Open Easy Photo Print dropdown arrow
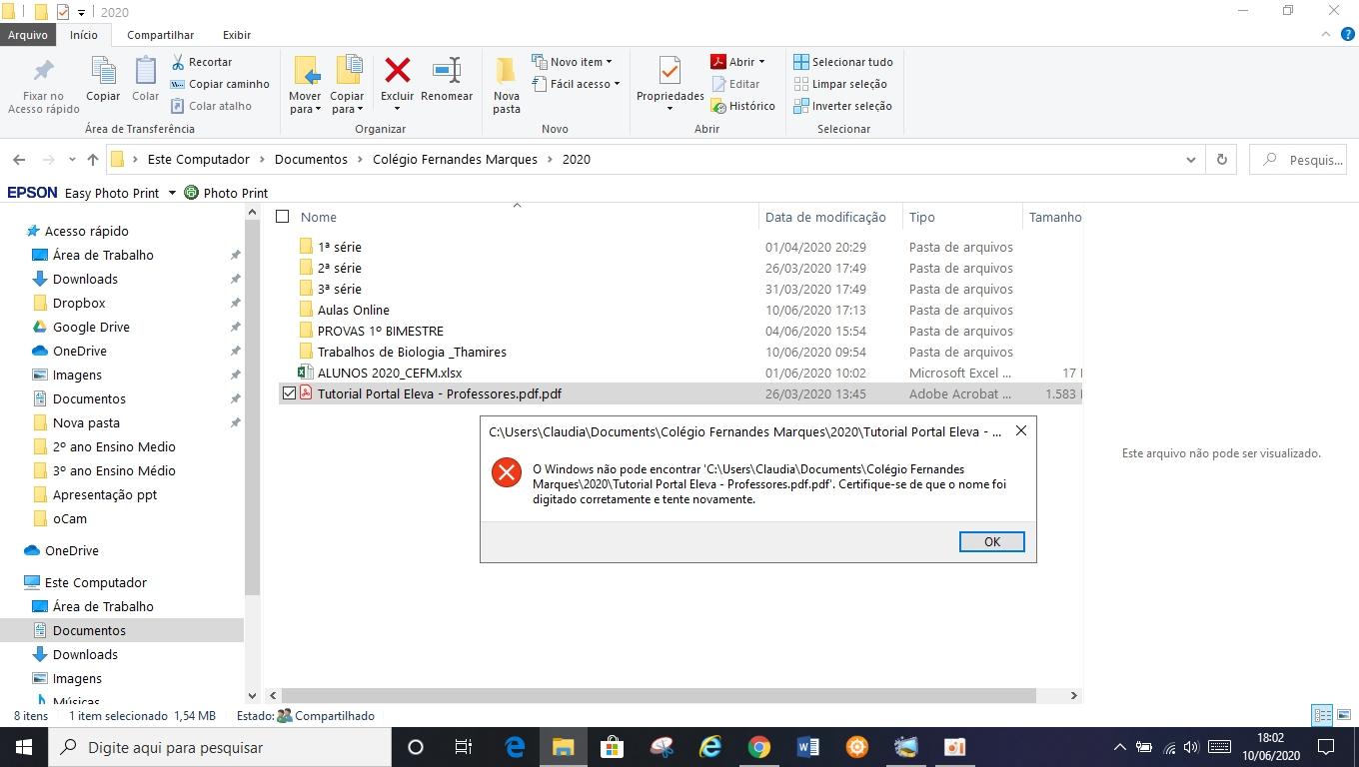This screenshot has height=767, width=1359. click(172, 193)
